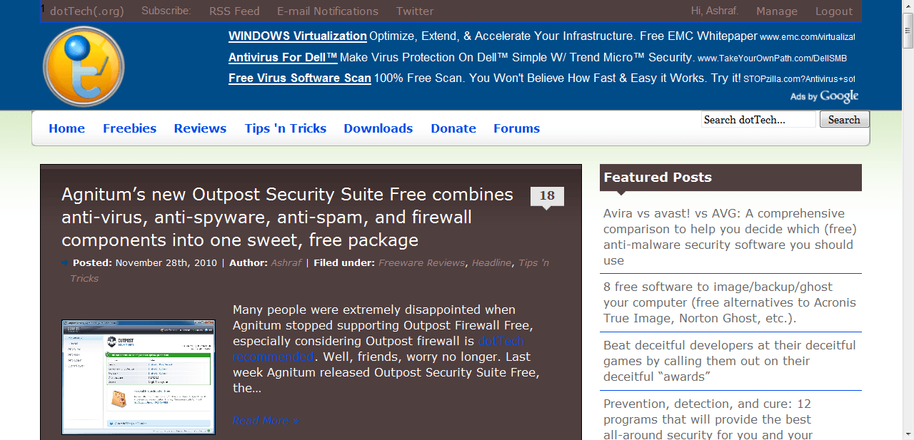Click the Featured Posts heading
914x440 pixels.
[x=658, y=178]
